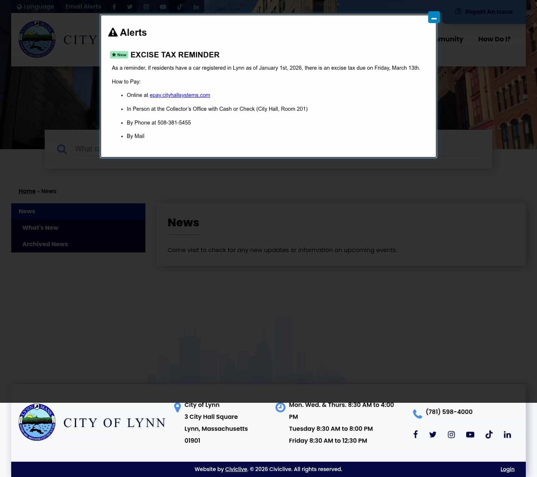
Task: Open the Language selector
Action: pos(35,6)
